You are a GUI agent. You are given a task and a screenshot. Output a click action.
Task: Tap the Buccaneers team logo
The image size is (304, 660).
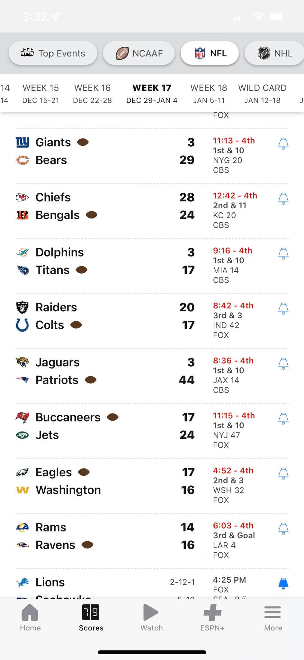coord(22,417)
